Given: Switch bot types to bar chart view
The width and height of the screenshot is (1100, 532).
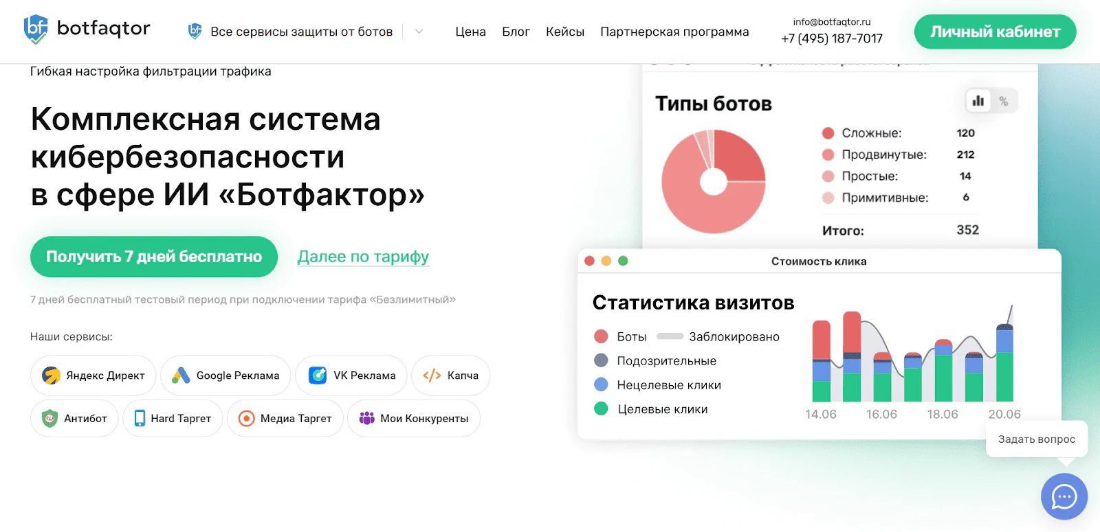Looking at the screenshot, I should [x=978, y=101].
